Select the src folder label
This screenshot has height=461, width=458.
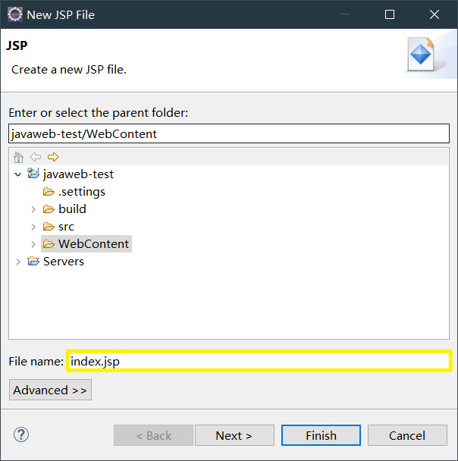[x=66, y=227]
